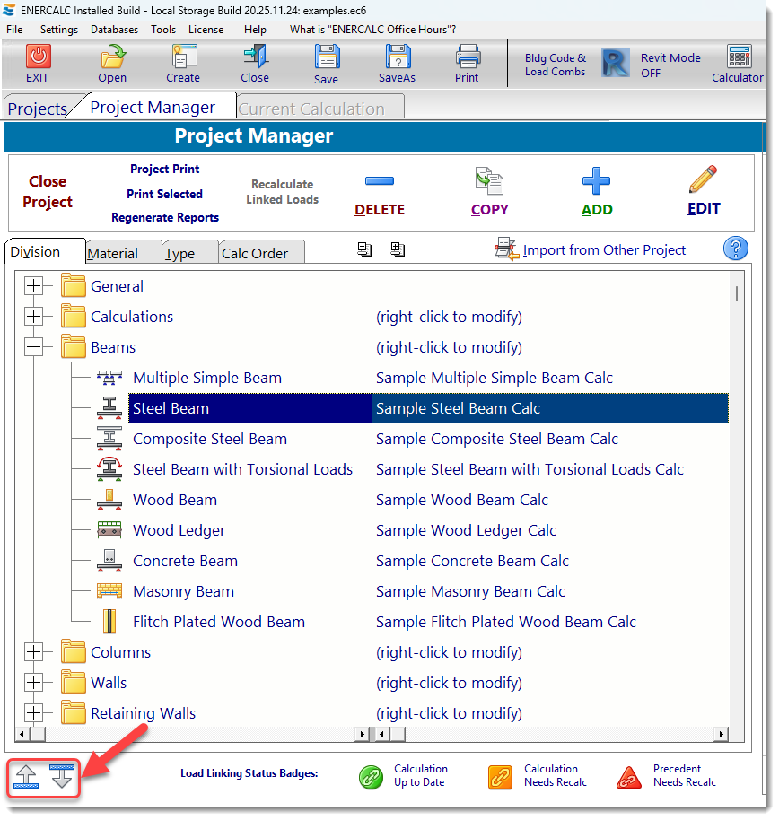
Task: Expand the General folder node
Action: (34, 287)
